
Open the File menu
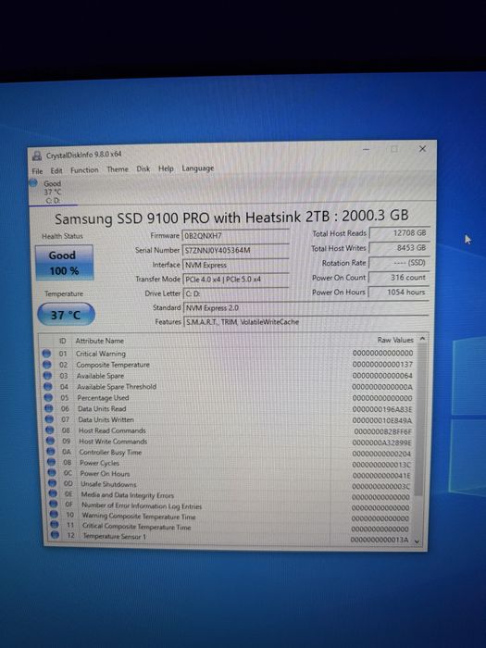[x=37, y=171]
